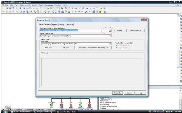Viewport: 182px width, 113px height.
Task: Open the destination folder dropdown arrow
Action: (x=110, y=30)
